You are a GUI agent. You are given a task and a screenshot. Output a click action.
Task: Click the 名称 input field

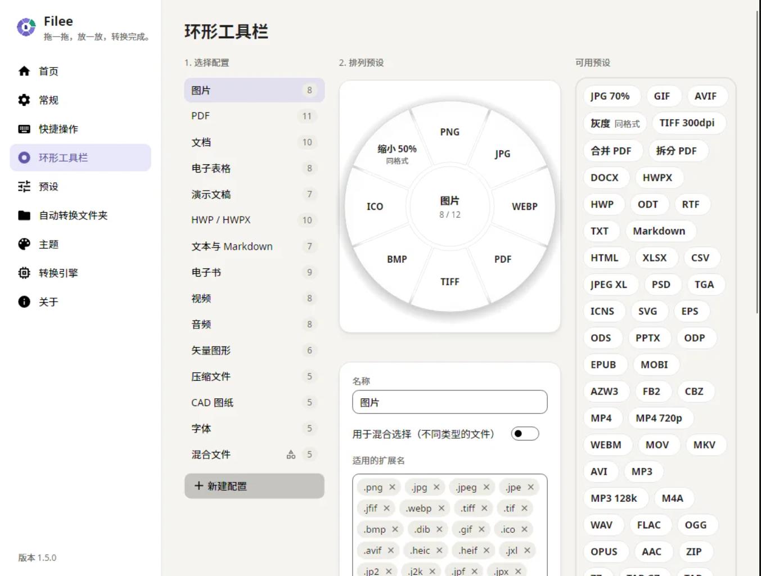450,402
